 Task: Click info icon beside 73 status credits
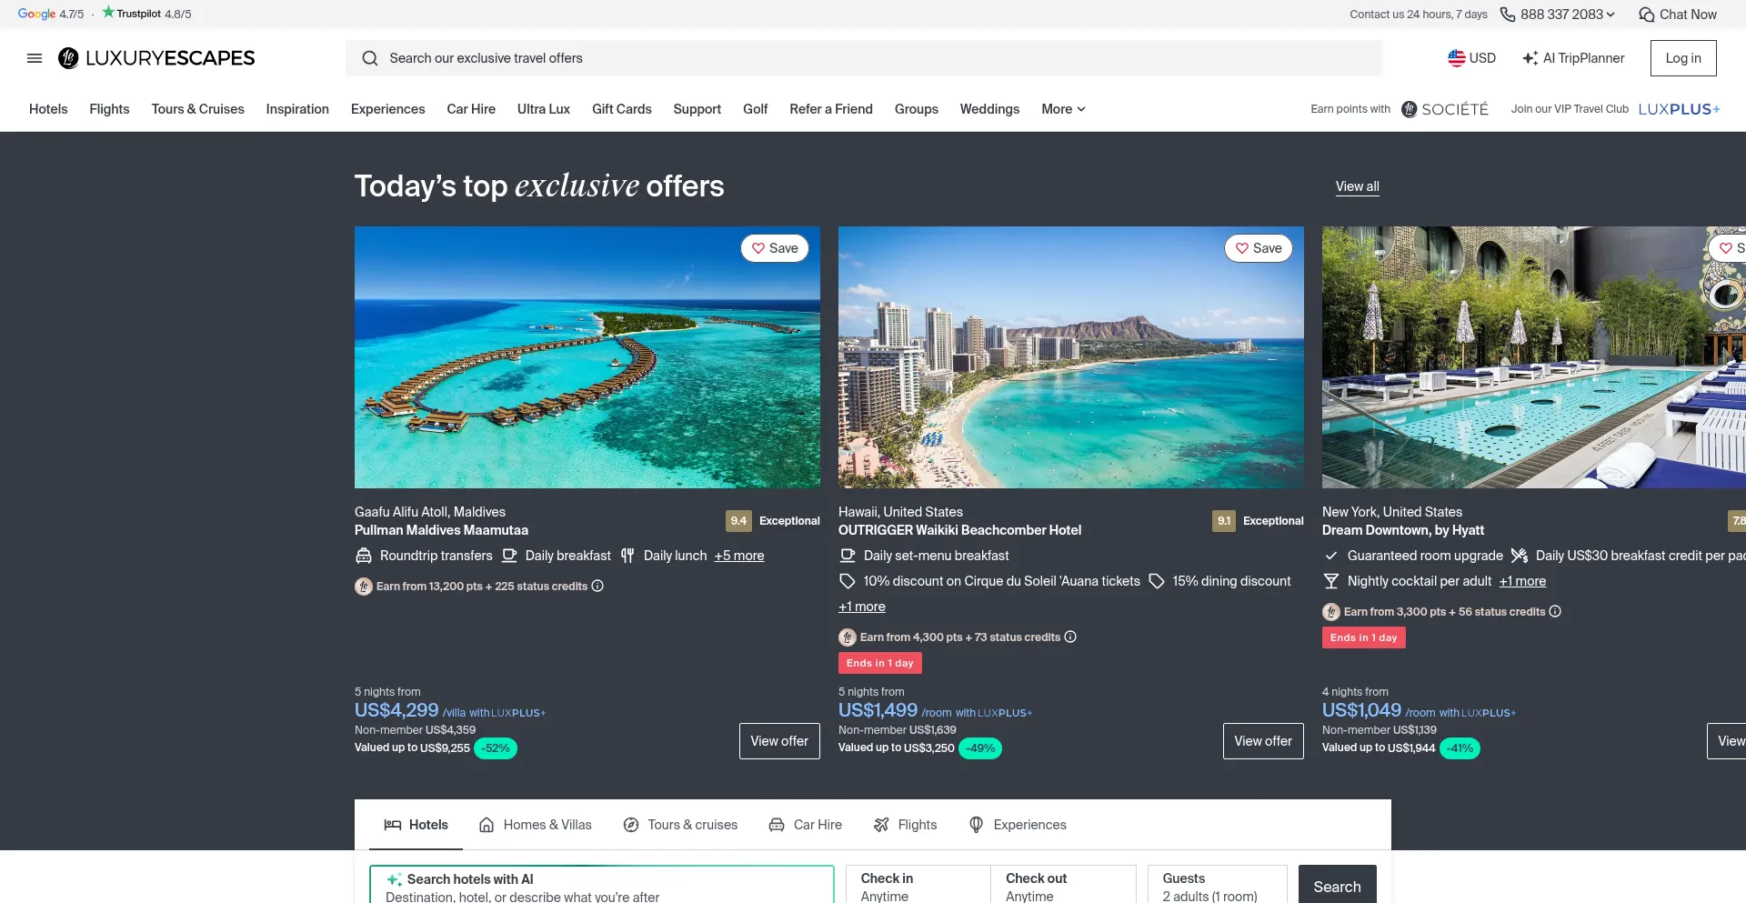(x=1070, y=637)
